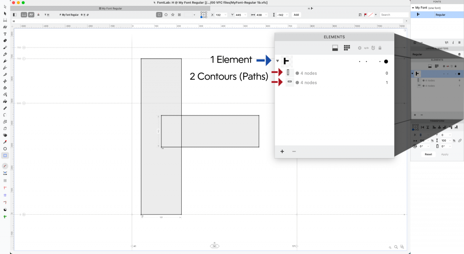Click the info 'i' icon in side panel
Screen dimensions: 464x254
[x=453, y=43]
